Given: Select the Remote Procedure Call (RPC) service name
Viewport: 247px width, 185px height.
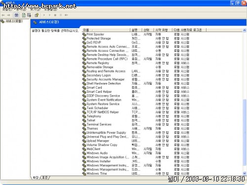Looking at the screenshot, I should (x=107, y=59).
